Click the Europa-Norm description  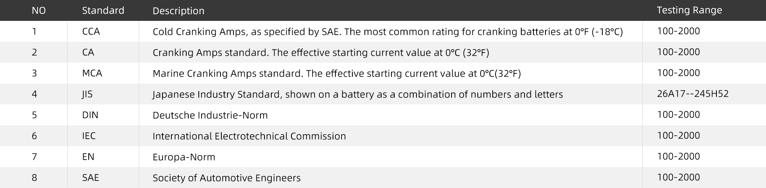pyautogui.click(x=184, y=157)
